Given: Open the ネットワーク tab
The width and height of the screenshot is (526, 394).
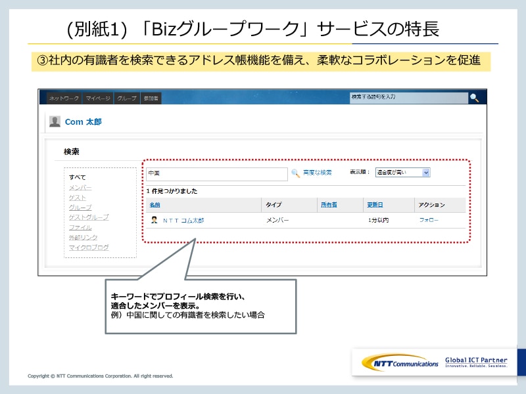Looking at the screenshot, I should pos(64,98).
